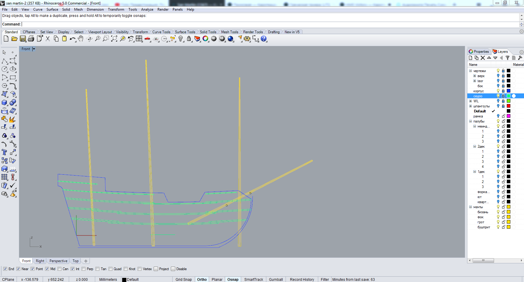
Task: Select the Pan hand tool
Action: [x=81, y=39]
